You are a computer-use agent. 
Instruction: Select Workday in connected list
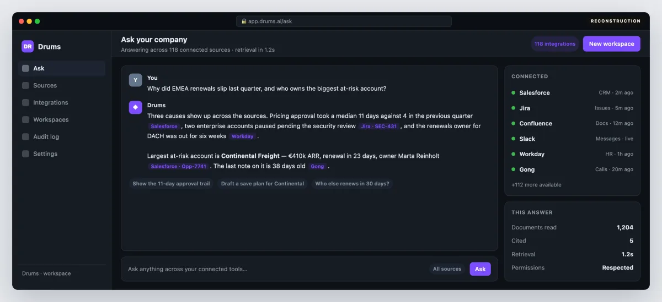pos(572,155)
